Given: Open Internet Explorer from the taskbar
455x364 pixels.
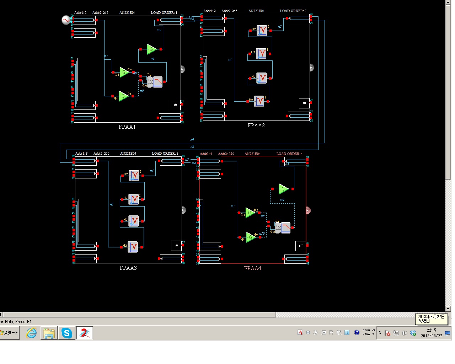Looking at the screenshot, I should pos(32,333).
